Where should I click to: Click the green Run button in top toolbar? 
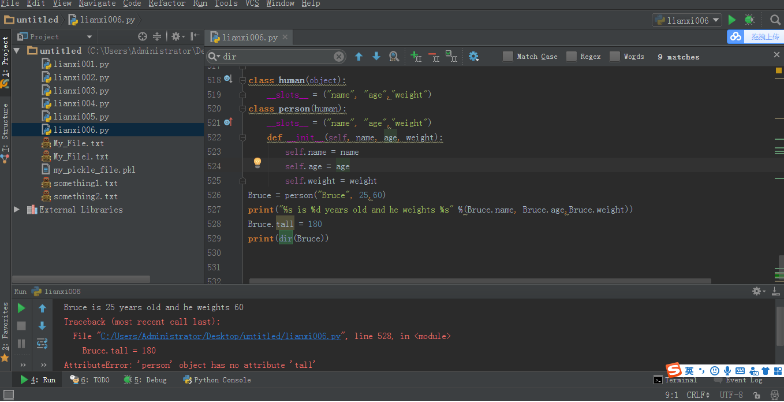click(732, 20)
